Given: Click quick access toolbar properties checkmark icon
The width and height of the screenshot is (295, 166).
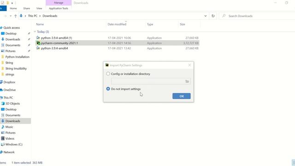Looking at the screenshot, I should (2, 3).
